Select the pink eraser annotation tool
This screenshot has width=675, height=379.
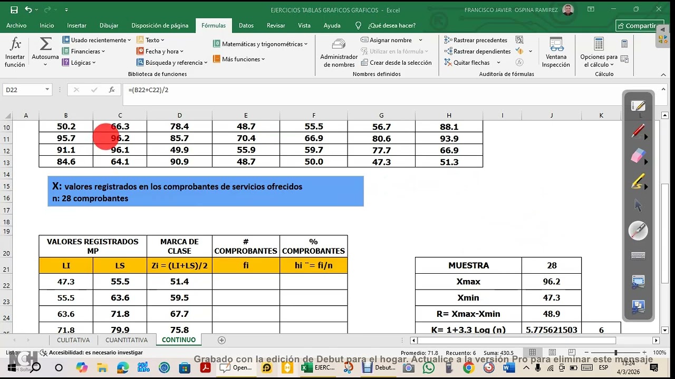(638, 156)
